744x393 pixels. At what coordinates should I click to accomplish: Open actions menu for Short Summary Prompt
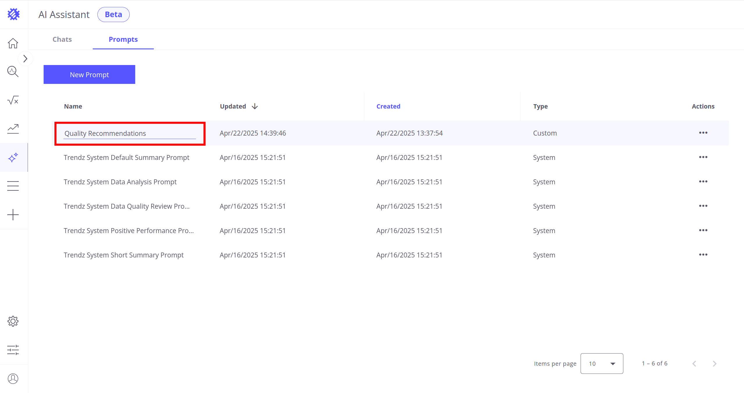click(x=703, y=255)
